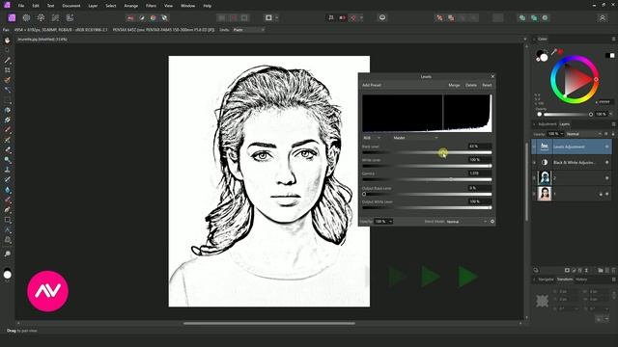This screenshot has height=347, width=618.
Task: Select the Crop tool in left toolbar
Action: pos(7,70)
